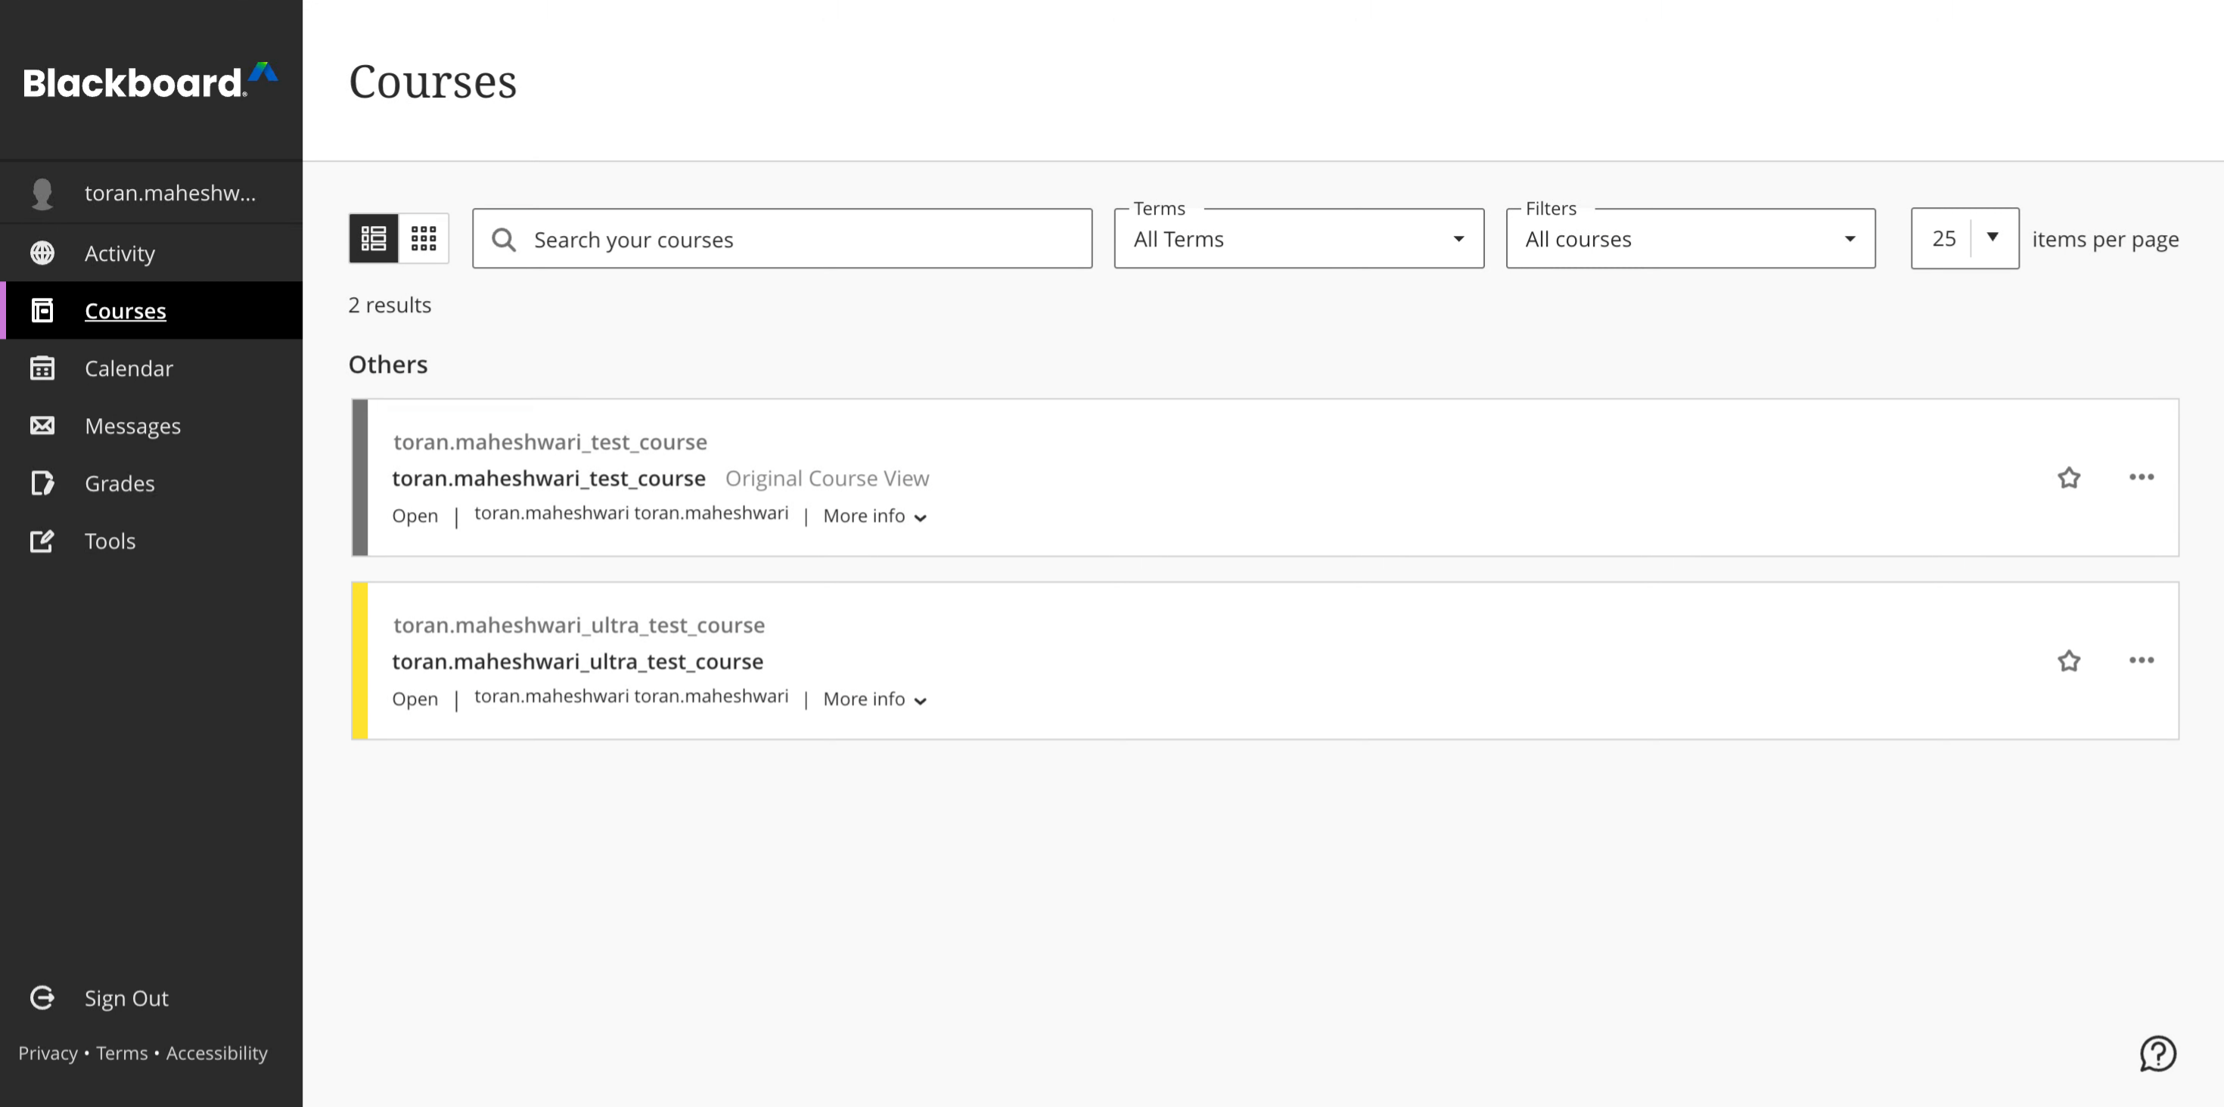Screen dimensions: 2224x1107
Task: Click the gray color bar of test course
Action: 360,477
